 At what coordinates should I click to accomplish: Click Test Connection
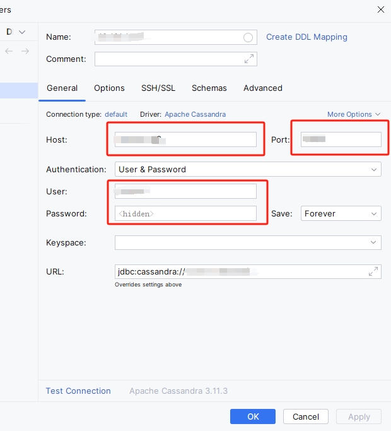point(78,391)
